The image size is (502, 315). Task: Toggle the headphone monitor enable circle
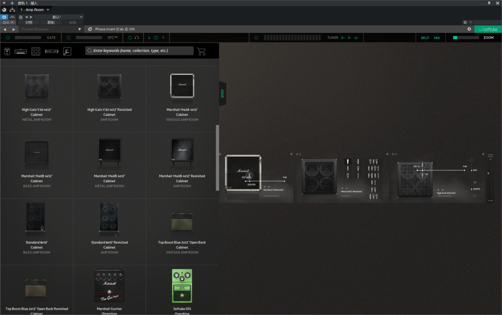[129, 38]
